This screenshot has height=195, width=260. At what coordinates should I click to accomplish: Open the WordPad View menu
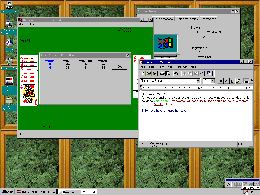coord(160,67)
